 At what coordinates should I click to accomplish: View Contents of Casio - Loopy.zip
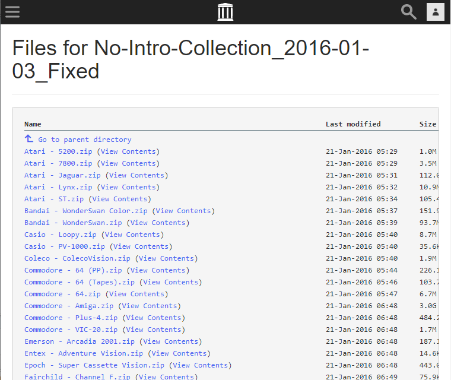132,235
